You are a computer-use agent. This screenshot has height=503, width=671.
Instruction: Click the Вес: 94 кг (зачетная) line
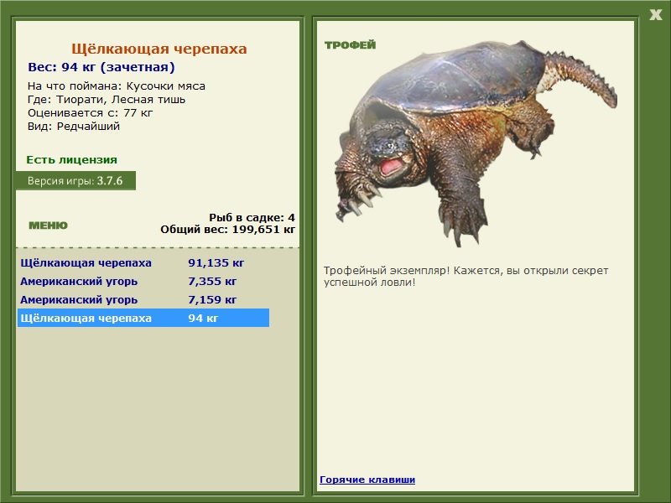(101, 67)
